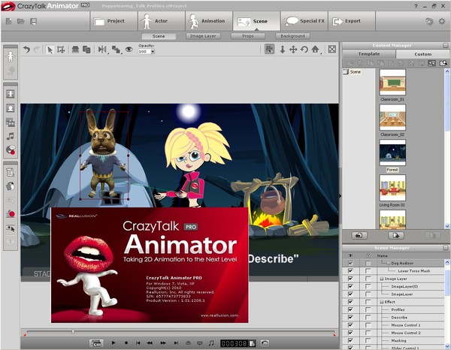Select the four-way Move camera tool
This screenshot has height=350, width=451.
tap(293, 50)
